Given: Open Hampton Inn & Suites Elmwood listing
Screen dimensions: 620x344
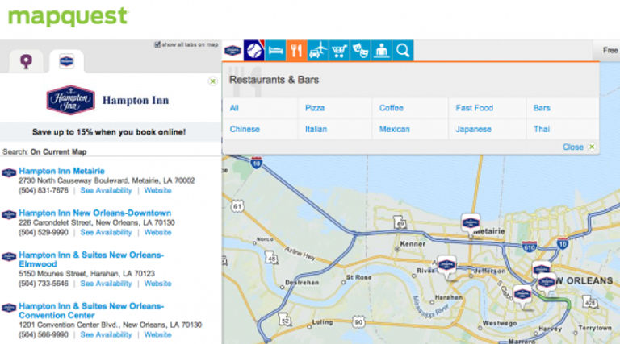Looking at the screenshot, I should click(x=91, y=259).
